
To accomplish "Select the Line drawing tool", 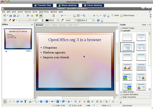I will [10, 101].
